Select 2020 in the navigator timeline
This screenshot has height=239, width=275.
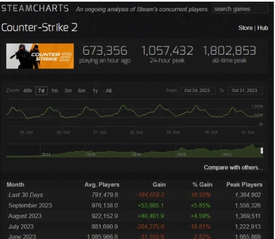click(182, 155)
